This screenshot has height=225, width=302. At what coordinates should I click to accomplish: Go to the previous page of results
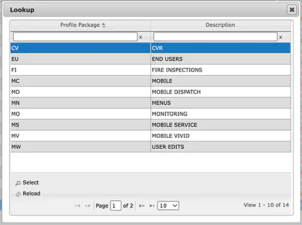[88, 206]
